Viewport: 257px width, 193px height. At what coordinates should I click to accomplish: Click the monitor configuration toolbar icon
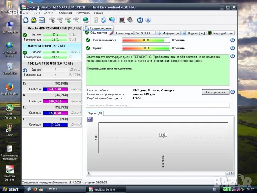click(x=122, y=20)
